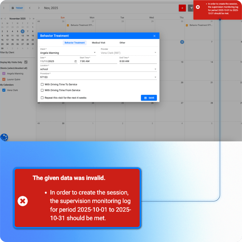Tick Repeat this visit for next 4 weeks
This screenshot has width=242, height=242.
click(x=42, y=98)
